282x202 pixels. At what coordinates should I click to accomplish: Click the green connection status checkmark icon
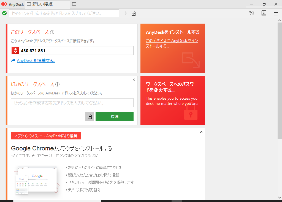pyautogui.click(x=4, y=13)
